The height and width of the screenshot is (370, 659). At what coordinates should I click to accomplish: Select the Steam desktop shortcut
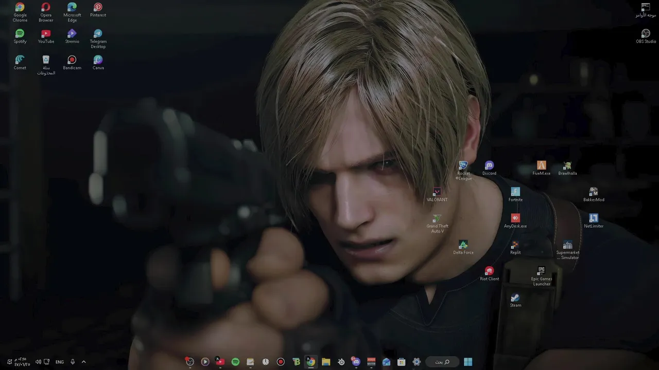click(515, 300)
